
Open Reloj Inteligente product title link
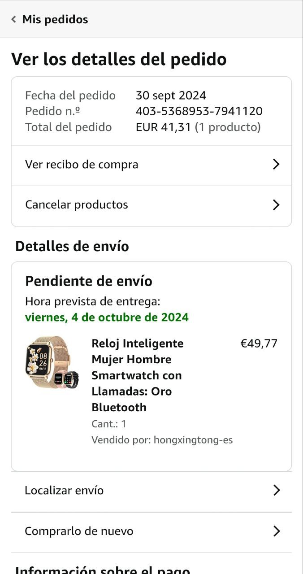(x=138, y=375)
